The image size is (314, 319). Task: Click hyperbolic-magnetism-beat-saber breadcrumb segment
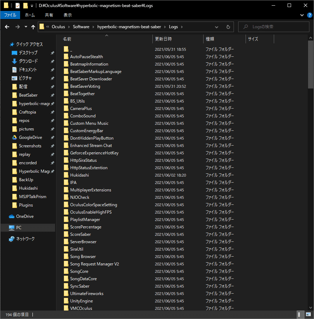pyautogui.click(x=129, y=27)
